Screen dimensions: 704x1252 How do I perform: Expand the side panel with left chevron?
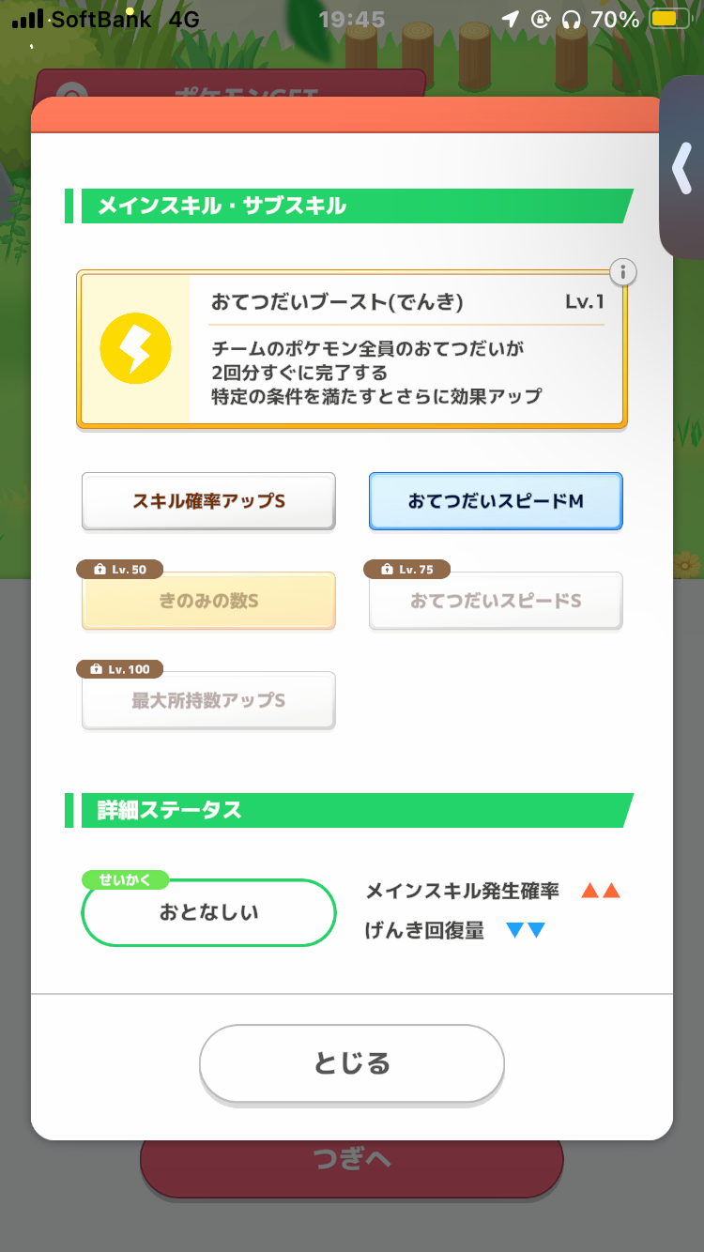681,169
